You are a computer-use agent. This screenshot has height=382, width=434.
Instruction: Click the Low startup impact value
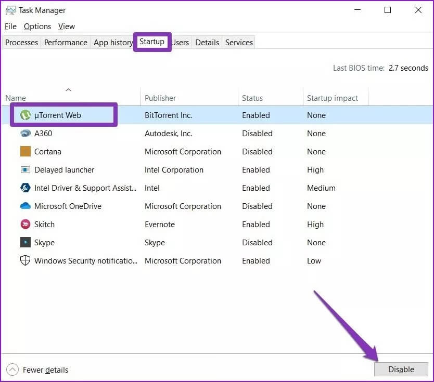pyautogui.click(x=314, y=261)
